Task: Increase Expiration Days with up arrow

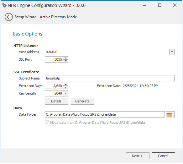Action: tap(66, 84)
